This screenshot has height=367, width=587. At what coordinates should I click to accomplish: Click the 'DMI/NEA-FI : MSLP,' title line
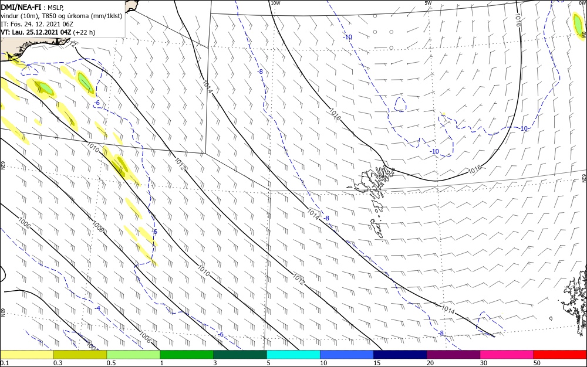(x=32, y=8)
